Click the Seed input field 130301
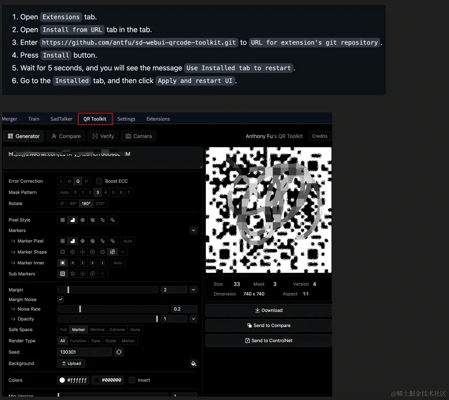The width and height of the screenshot is (449, 400). (x=85, y=352)
